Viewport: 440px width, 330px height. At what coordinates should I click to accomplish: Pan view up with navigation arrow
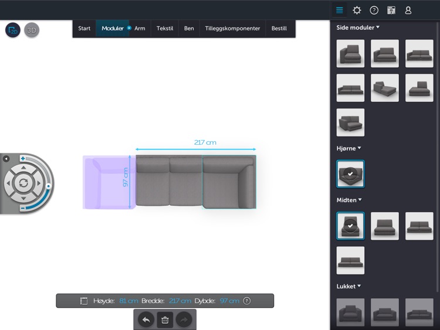tap(23, 168)
